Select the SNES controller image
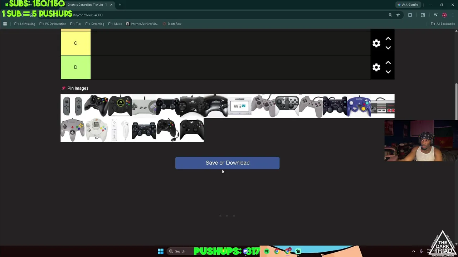 144,106
